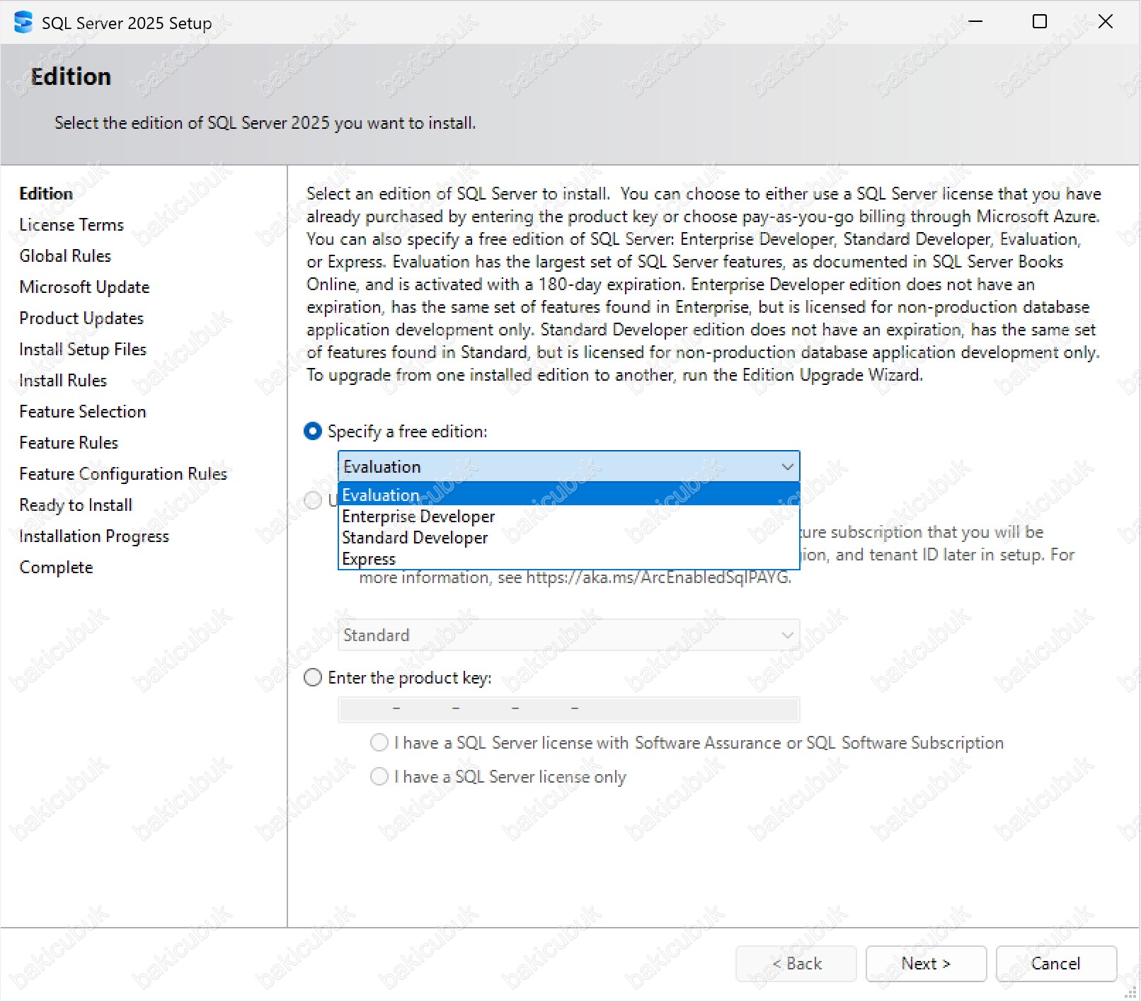This screenshot has width=1141, height=1002.
Task: Select Feature Selection in the step list
Action: pos(82,411)
